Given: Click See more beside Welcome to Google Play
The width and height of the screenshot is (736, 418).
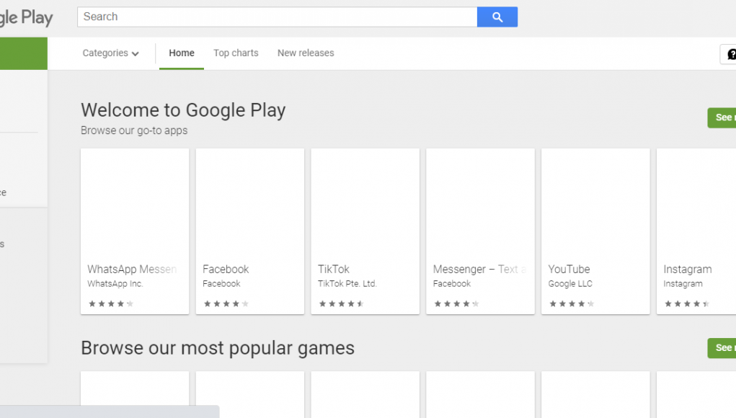Looking at the screenshot, I should pyautogui.click(x=722, y=117).
